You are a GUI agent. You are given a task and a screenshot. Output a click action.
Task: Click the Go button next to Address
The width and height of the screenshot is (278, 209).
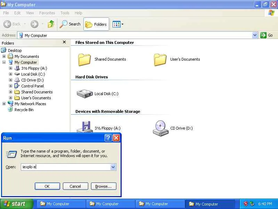click(x=267, y=35)
